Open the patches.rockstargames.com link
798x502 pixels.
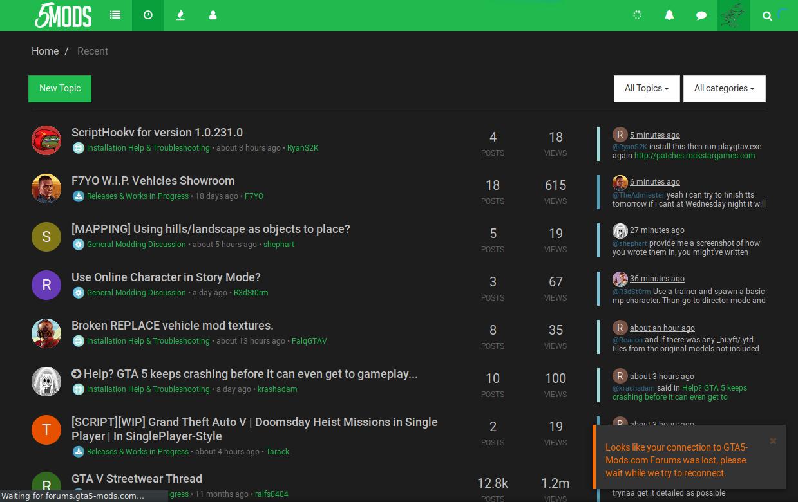point(694,155)
